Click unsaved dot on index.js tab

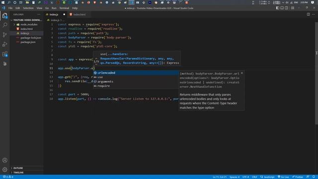click(x=64, y=14)
